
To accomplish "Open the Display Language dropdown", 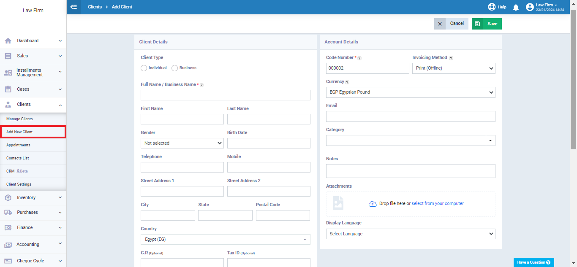I will 411,234.
